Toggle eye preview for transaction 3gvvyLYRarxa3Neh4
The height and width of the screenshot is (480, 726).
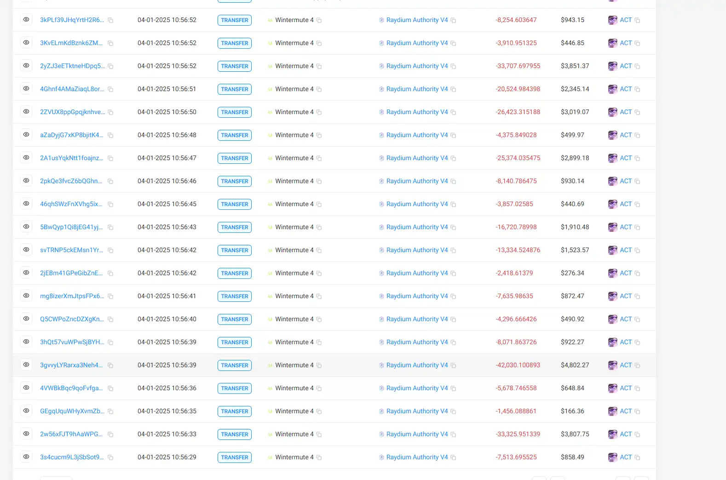tap(26, 364)
